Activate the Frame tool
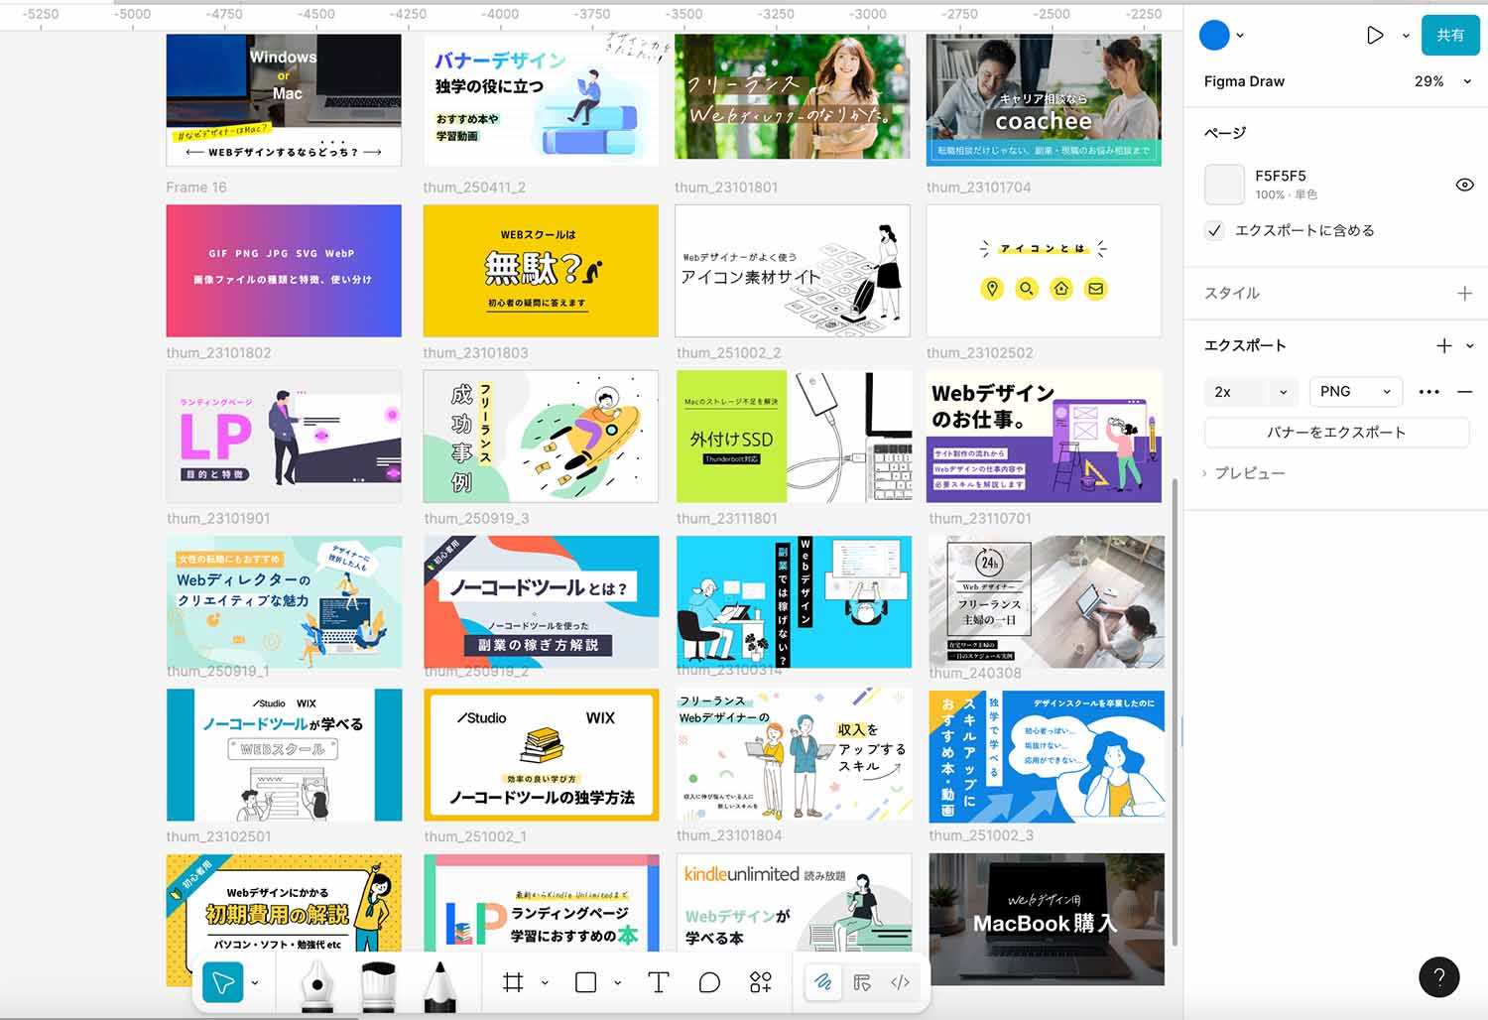Screen dimensions: 1488x1020 point(513,982)
